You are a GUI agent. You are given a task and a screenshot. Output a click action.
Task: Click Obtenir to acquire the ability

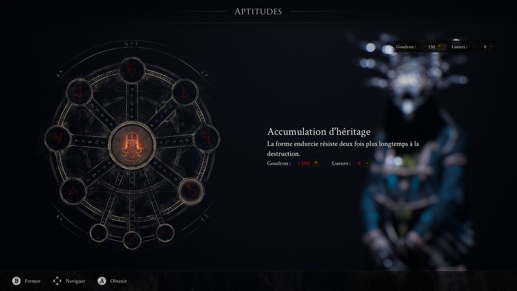coord(118,281)
